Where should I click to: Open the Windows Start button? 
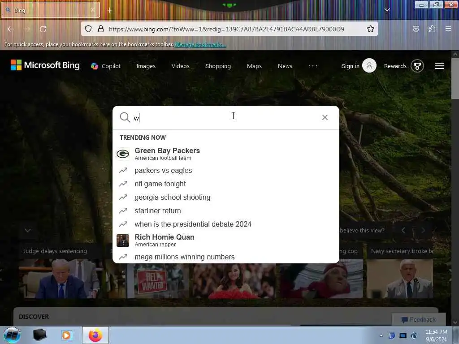[12, 335]
